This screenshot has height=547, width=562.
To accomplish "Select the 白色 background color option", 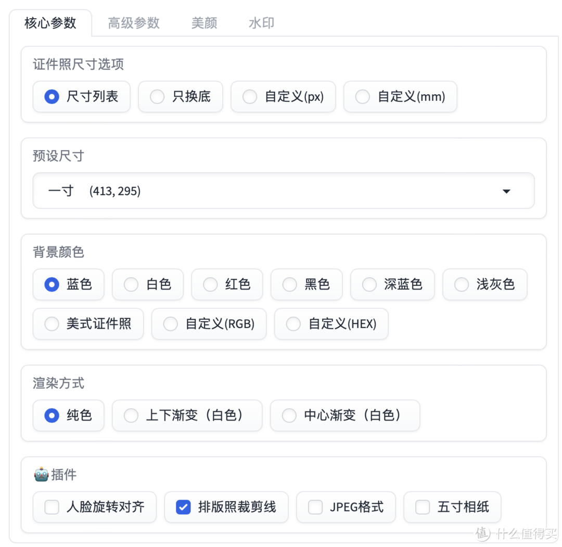I will click(148, 284).
